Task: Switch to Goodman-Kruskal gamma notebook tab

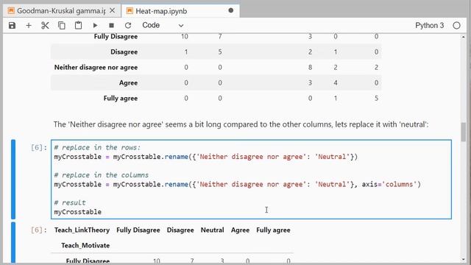Action: click(x=61, y=11)
